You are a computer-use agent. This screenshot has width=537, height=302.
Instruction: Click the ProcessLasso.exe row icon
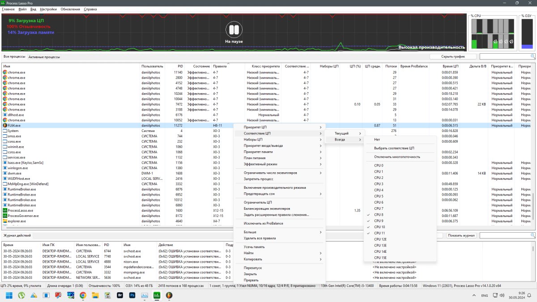[5, 210]
